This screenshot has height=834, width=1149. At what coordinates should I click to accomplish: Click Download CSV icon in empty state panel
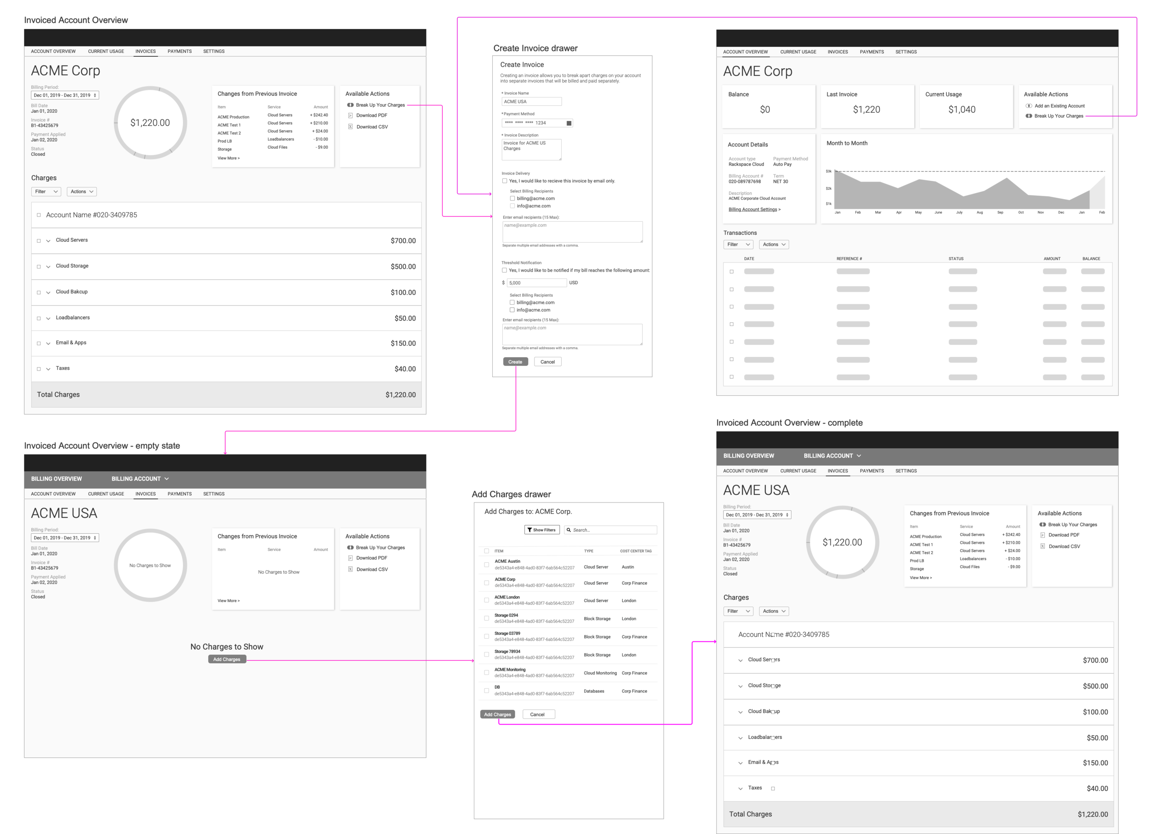point(350,569)
